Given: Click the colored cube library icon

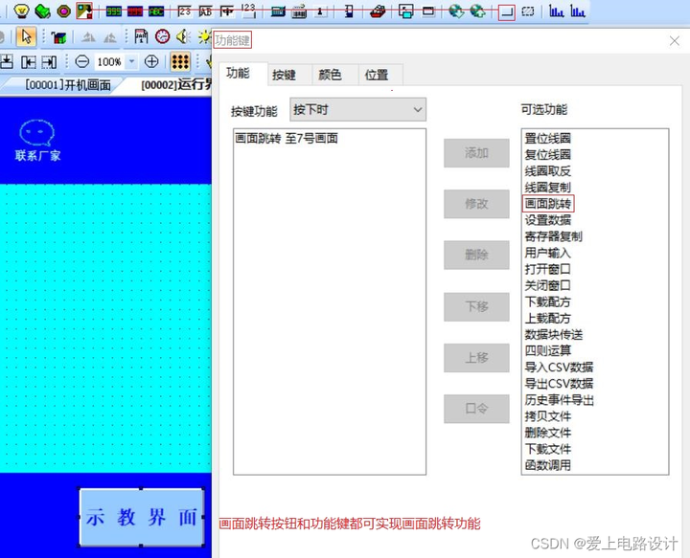Looking at the screenshot, I should click(58, 37).
